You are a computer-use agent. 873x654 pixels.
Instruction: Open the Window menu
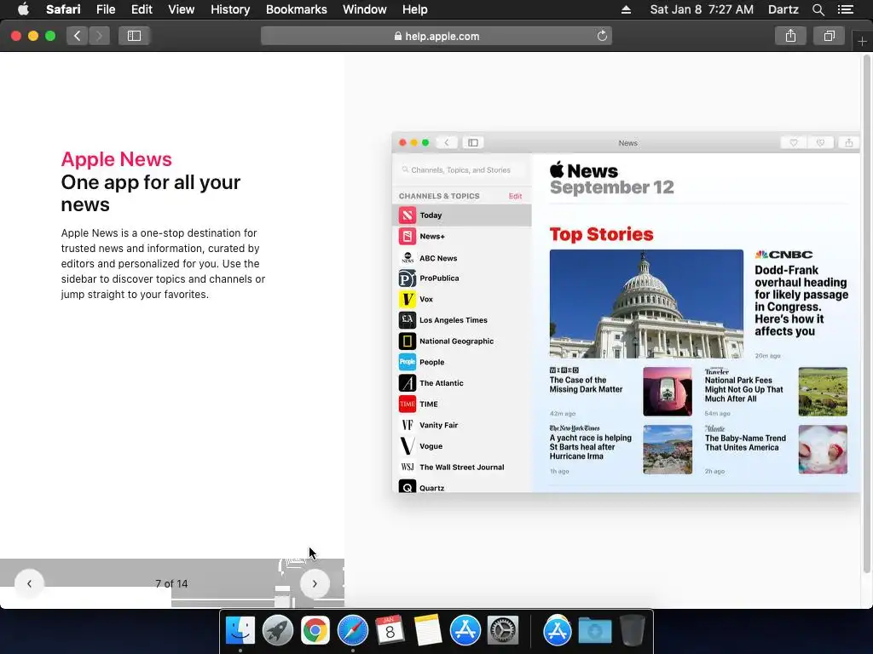pyautogui.click(x=365, y=9)
